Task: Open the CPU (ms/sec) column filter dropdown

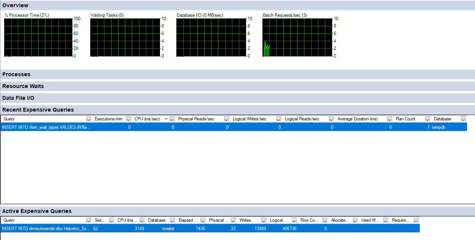Action: (172, 119)
